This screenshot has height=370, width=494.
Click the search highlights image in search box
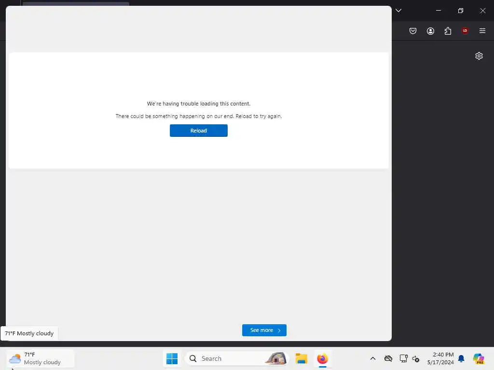coord(275,358)
